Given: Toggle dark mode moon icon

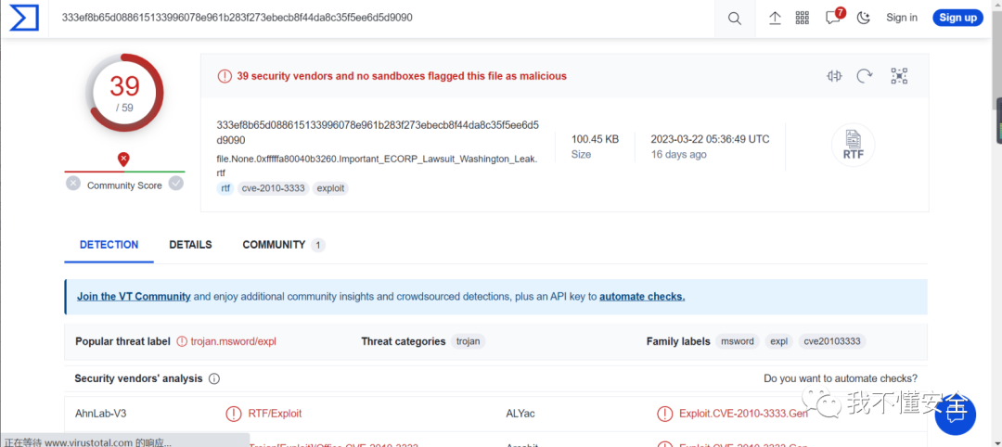Looking at the screenshot, I should [864, 18].
